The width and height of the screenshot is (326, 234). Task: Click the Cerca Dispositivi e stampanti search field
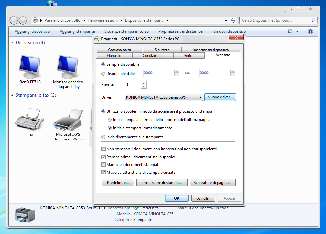point(275,20)
